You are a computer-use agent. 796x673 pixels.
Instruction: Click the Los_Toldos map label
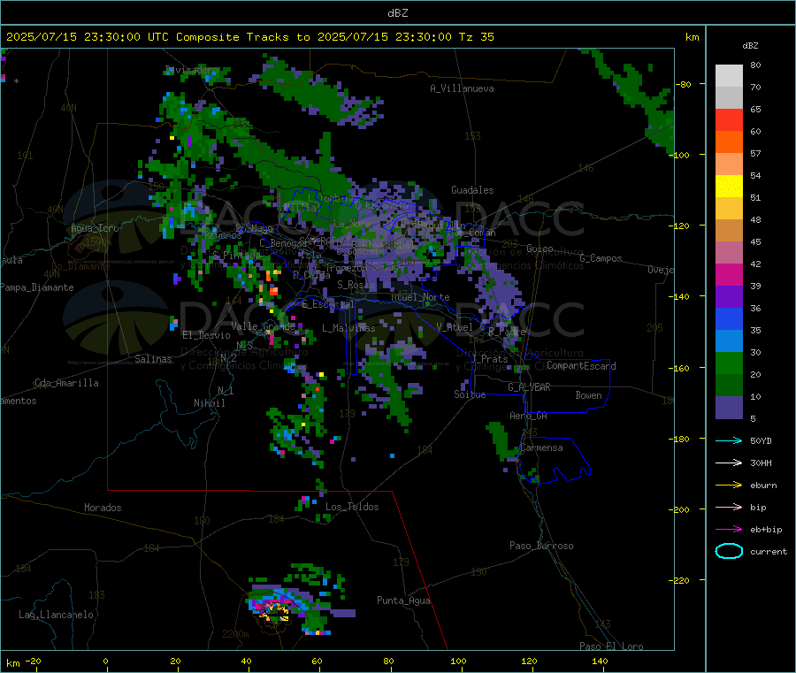pyautogui.click(x=352, y=507)
